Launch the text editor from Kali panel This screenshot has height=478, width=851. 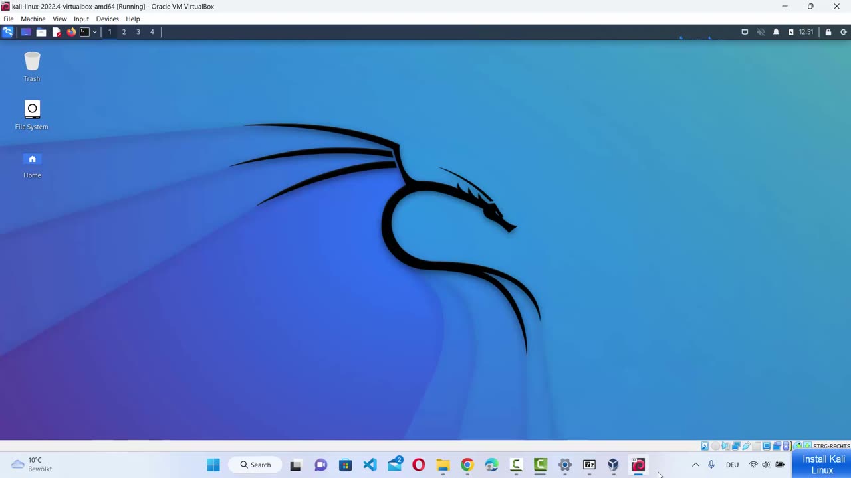57,32
